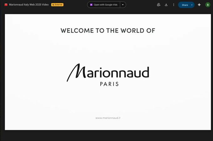Click the WELCOME TO THE WORLD OF heading
This screenshot has height=141, width=213.
(108, 31)
